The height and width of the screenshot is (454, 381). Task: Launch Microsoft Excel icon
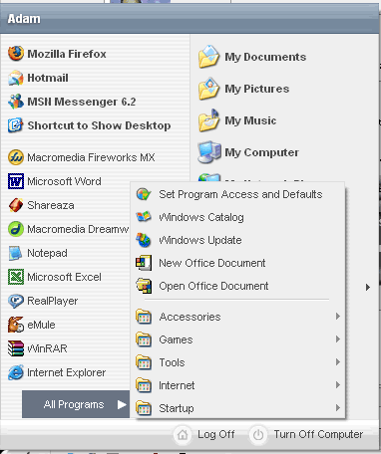(x=16, y=277)
